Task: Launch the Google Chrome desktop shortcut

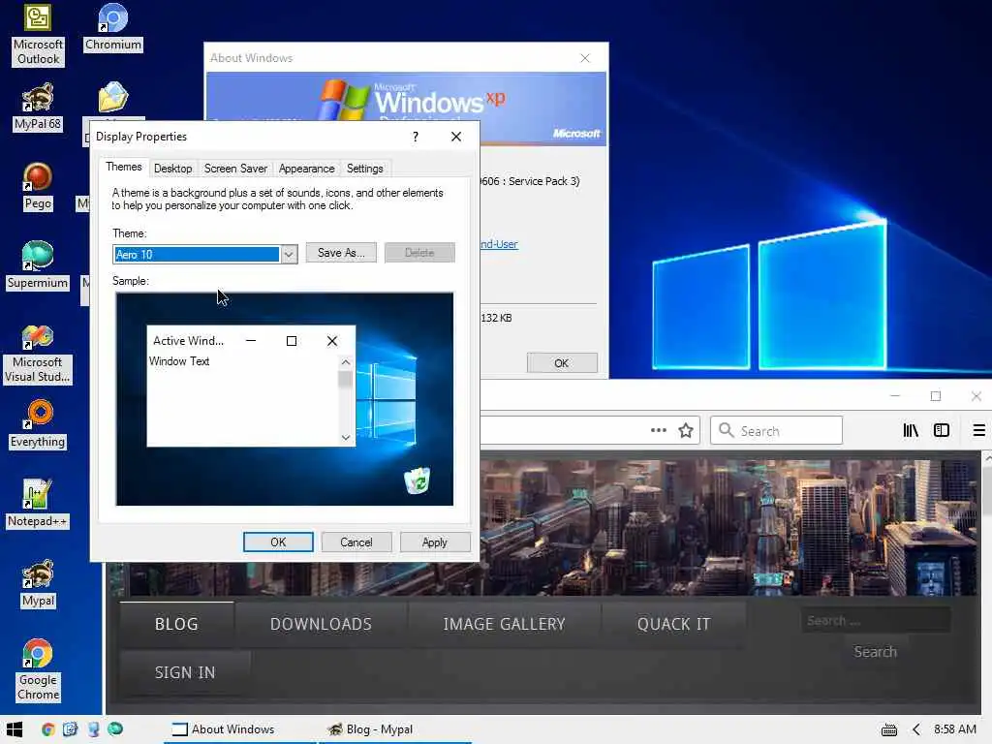Action: coord(38,670)
